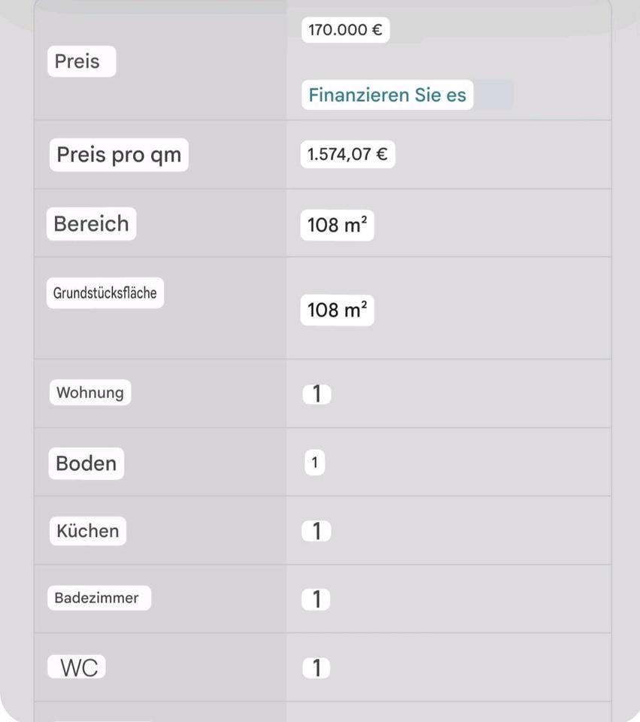
Task: Click the Badezimmer label
Action: [98, 599]
